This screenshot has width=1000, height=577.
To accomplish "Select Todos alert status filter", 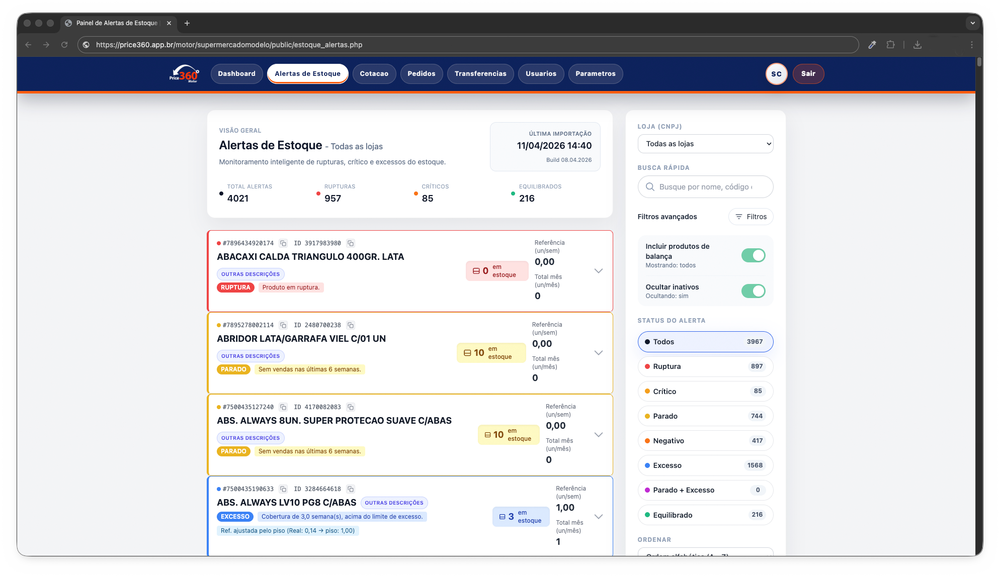I will (705, 342).
